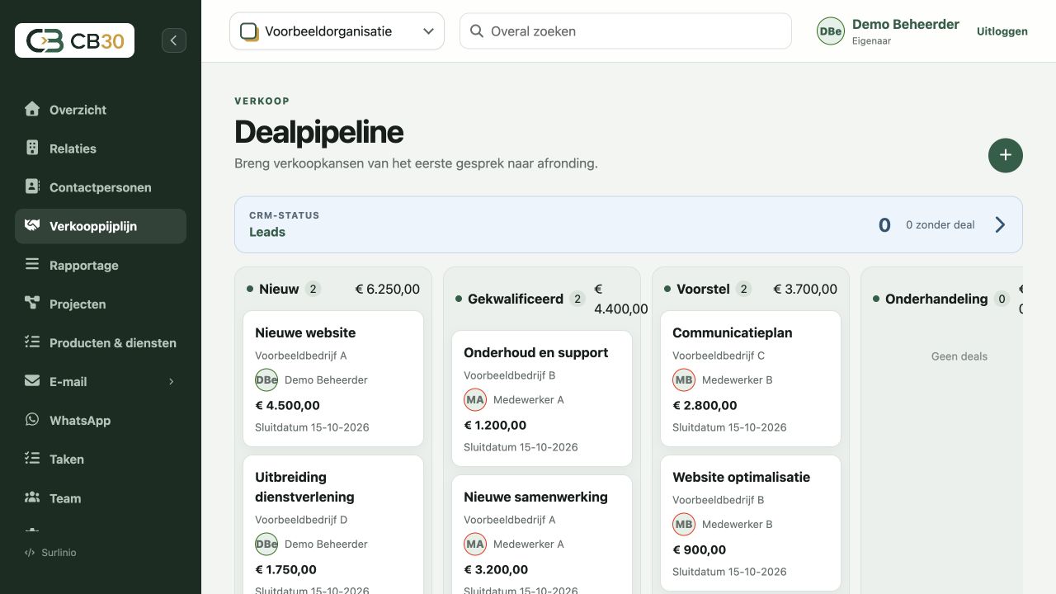Click the € 2.800,00 deal amount
1056x594 pixels.
pyautogui.click(x=705, y=405)
